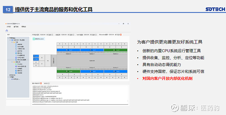
Task: Maximize the SD85104 tool window
Action: (123, 24)
